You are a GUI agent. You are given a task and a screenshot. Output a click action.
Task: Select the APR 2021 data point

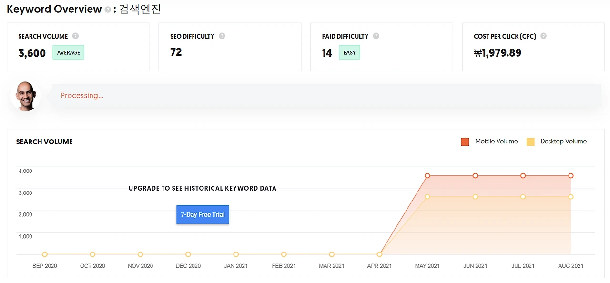pos(379,254)
